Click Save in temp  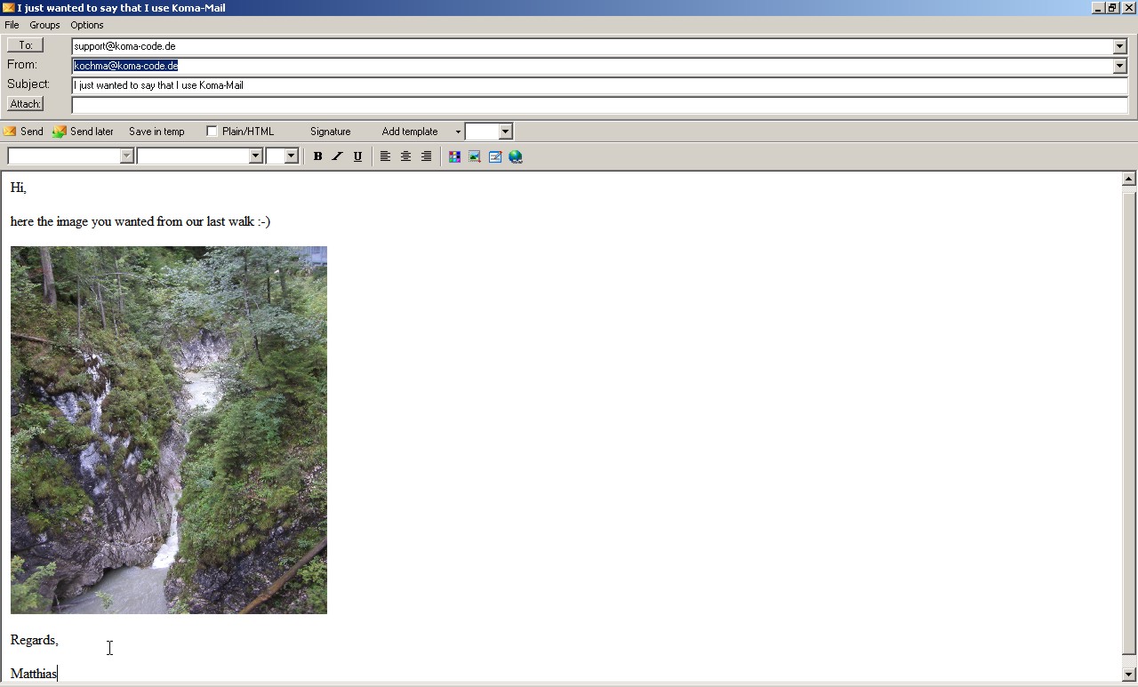click(156, 132)
